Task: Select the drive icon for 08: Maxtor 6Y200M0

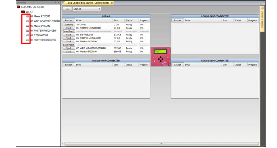Action: (x=28, y=17)
